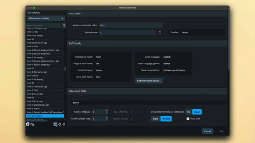The width and height of the screenshot is (255, 143).
Task: Select Horn (C) in the list
Action: 45,68
